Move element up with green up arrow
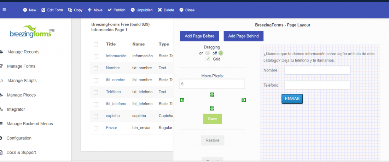Screen dimensions: 389x162 point(212,94)
